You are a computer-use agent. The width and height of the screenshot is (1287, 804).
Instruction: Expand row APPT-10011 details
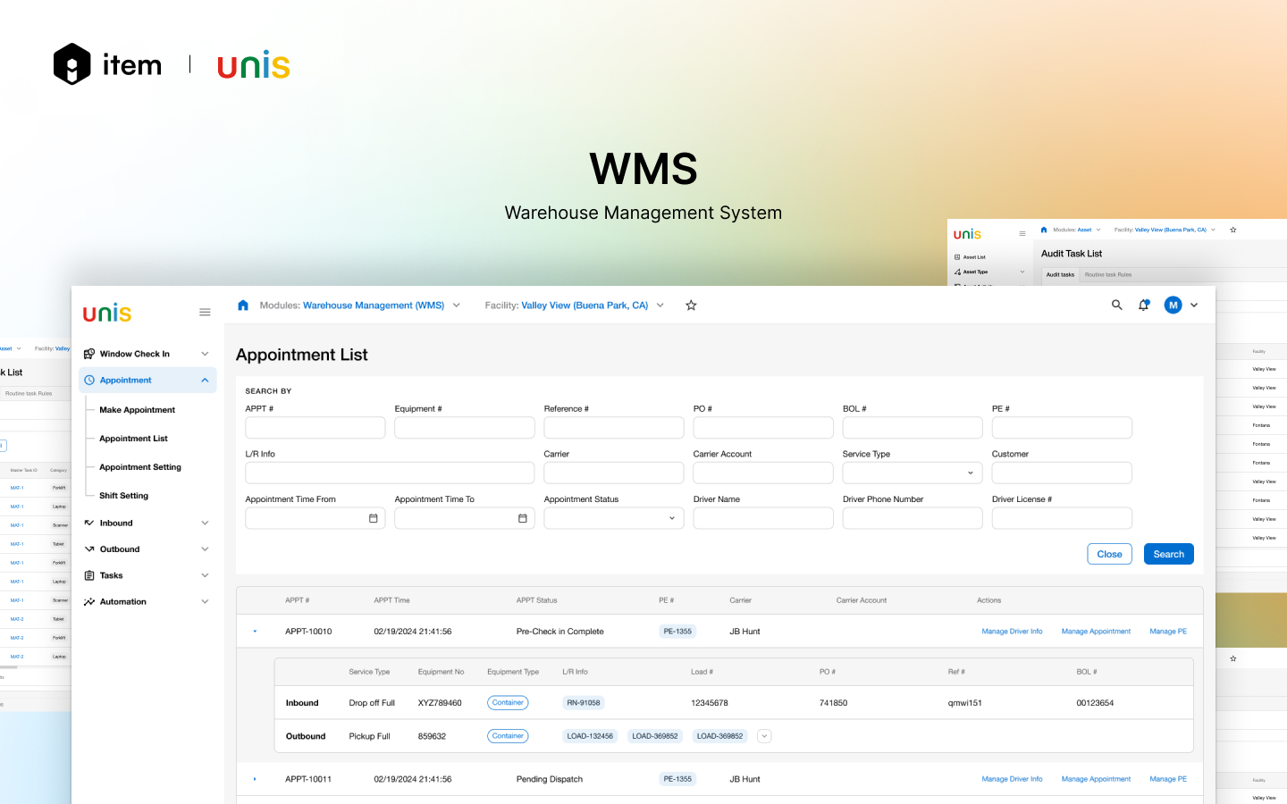pyautogui.click(x=255, y=779)
